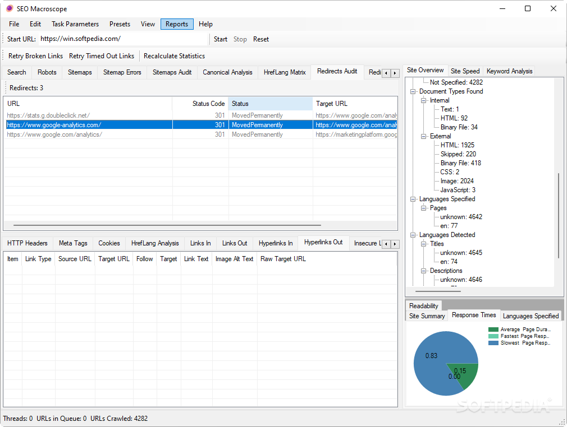Collapse the External tree node

(423, 136)
